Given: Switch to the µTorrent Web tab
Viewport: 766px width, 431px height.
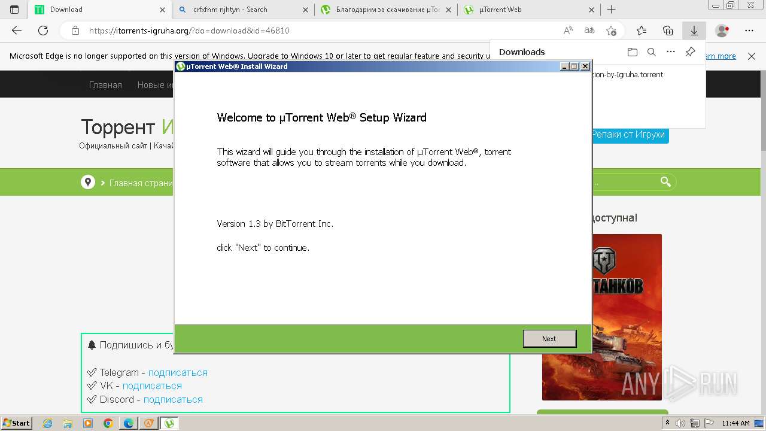Looking at the screenshot, I should [530, 10].
